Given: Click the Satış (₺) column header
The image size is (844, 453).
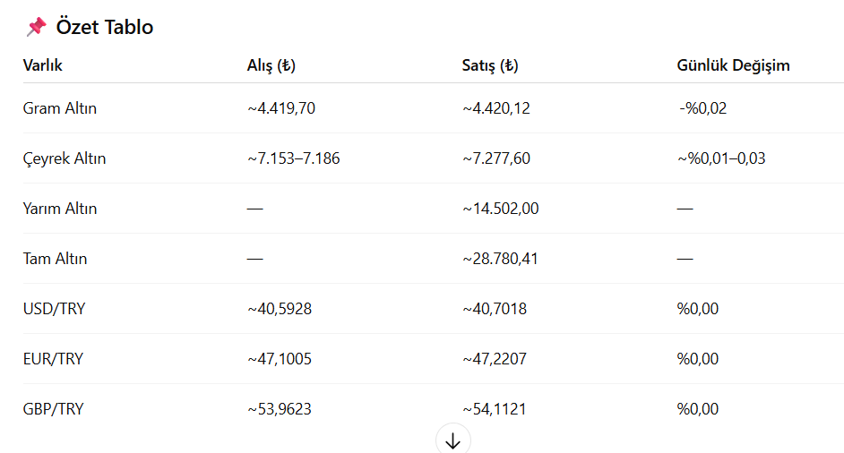Looking at the screenshot, I should pyautogui.click(x=490, y=65).
